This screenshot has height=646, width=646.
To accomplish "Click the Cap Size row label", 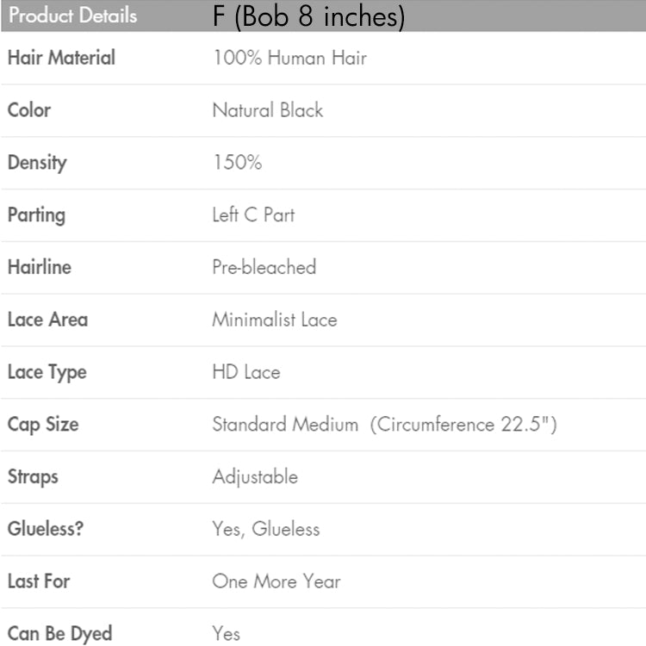I will point(43,425).
